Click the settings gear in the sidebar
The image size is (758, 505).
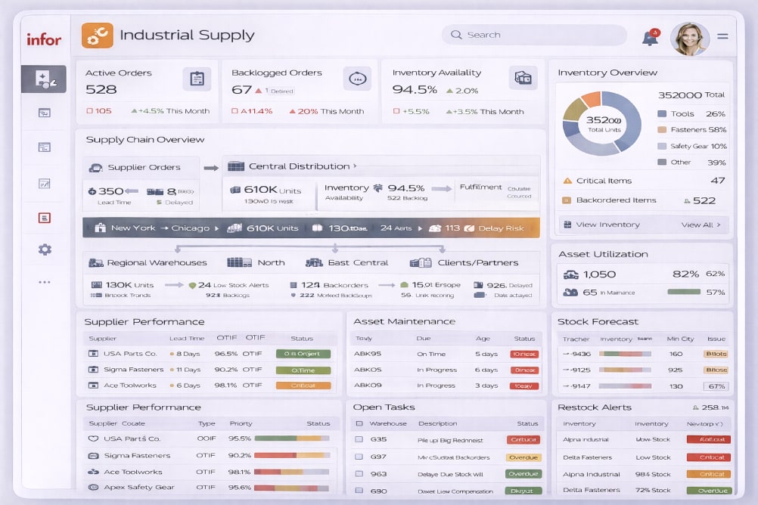45,249
